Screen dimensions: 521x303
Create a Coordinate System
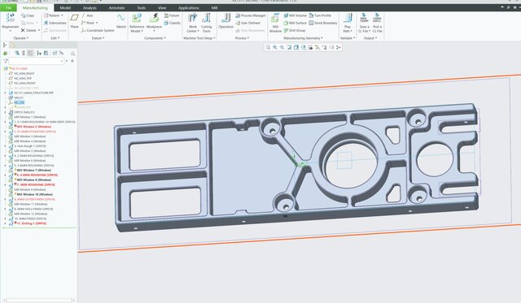tap(98, 31)
